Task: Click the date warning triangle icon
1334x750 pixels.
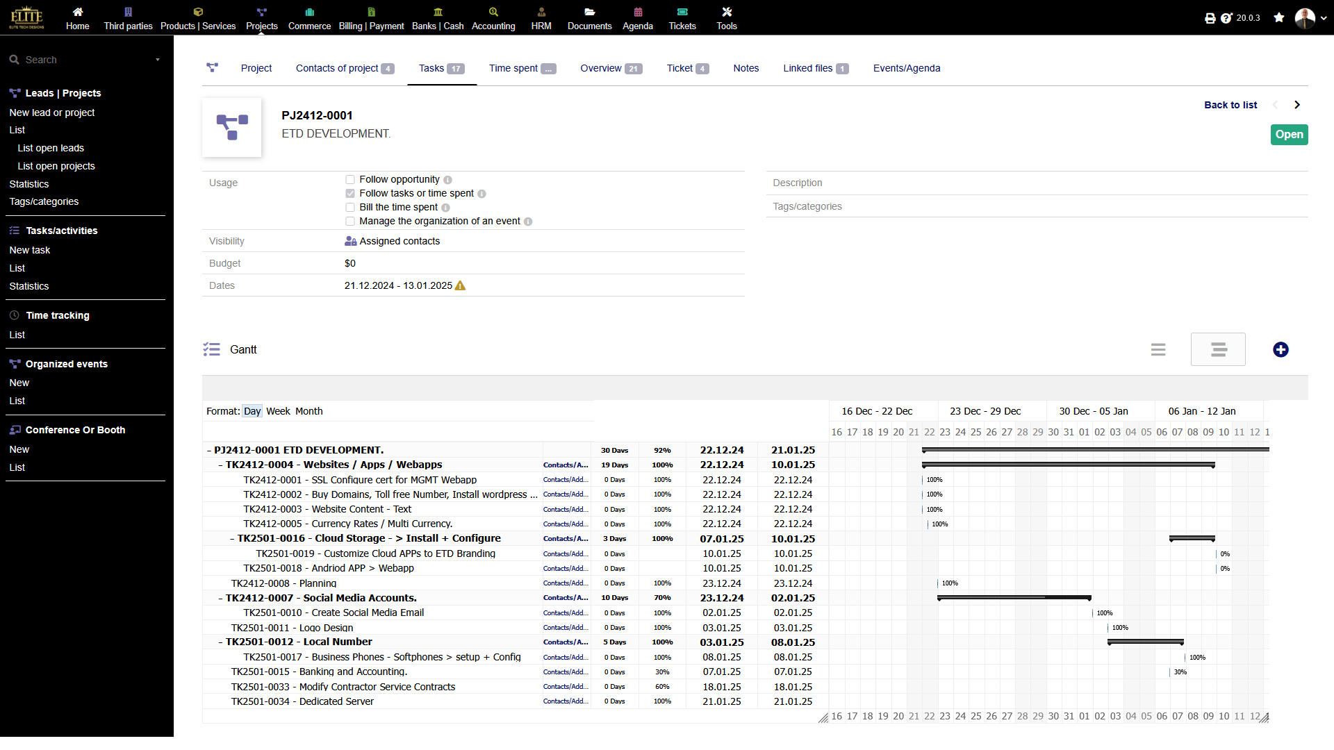Action: [460, 285]
